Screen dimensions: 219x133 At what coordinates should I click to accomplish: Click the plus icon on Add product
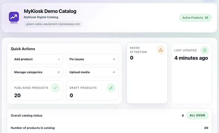59,59
